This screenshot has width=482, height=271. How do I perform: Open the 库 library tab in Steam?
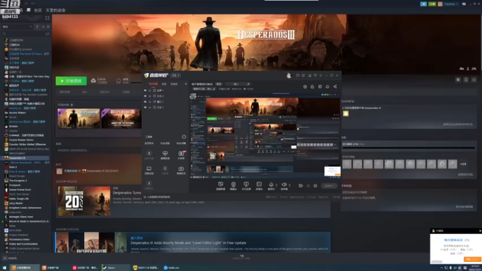[x=28, y=10]
